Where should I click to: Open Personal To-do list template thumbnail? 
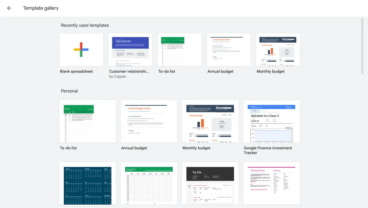(x=88, y=121)
